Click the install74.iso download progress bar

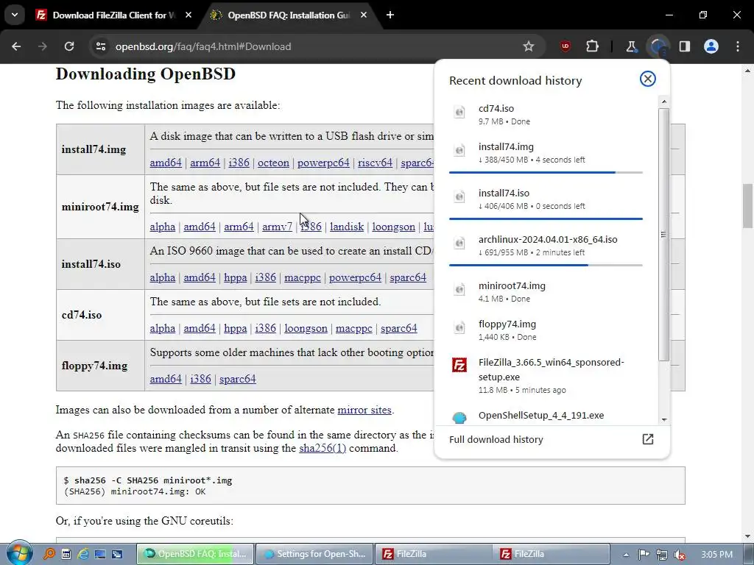pos(546,218)
